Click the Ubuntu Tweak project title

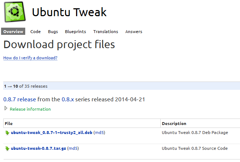pyautogui.click(x=69, y=12)
